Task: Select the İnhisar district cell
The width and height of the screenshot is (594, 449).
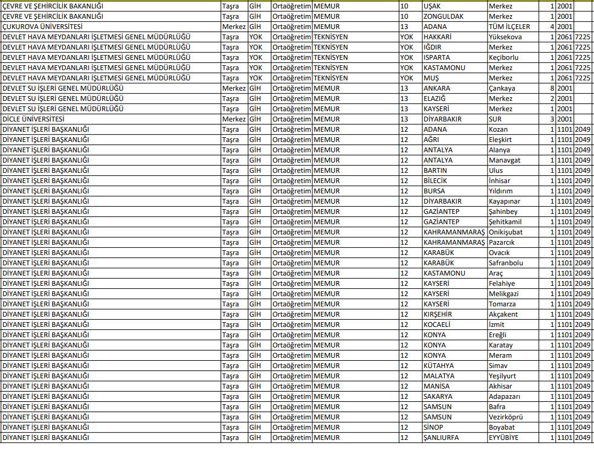Action: [x=513, y=181]
